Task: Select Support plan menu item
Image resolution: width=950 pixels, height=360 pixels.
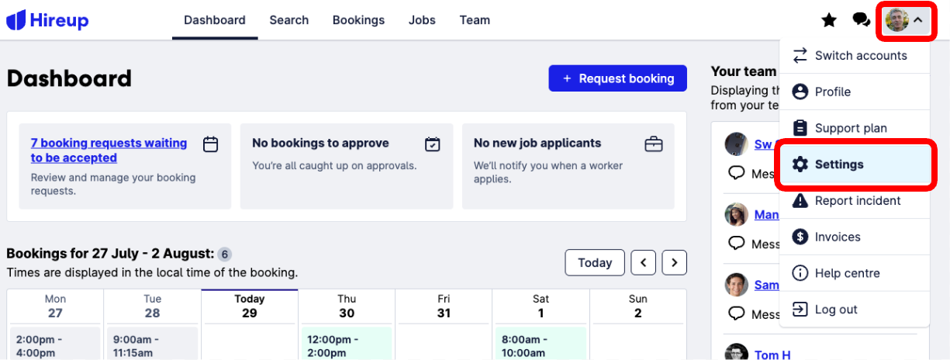Action: [x=855, y=128]
